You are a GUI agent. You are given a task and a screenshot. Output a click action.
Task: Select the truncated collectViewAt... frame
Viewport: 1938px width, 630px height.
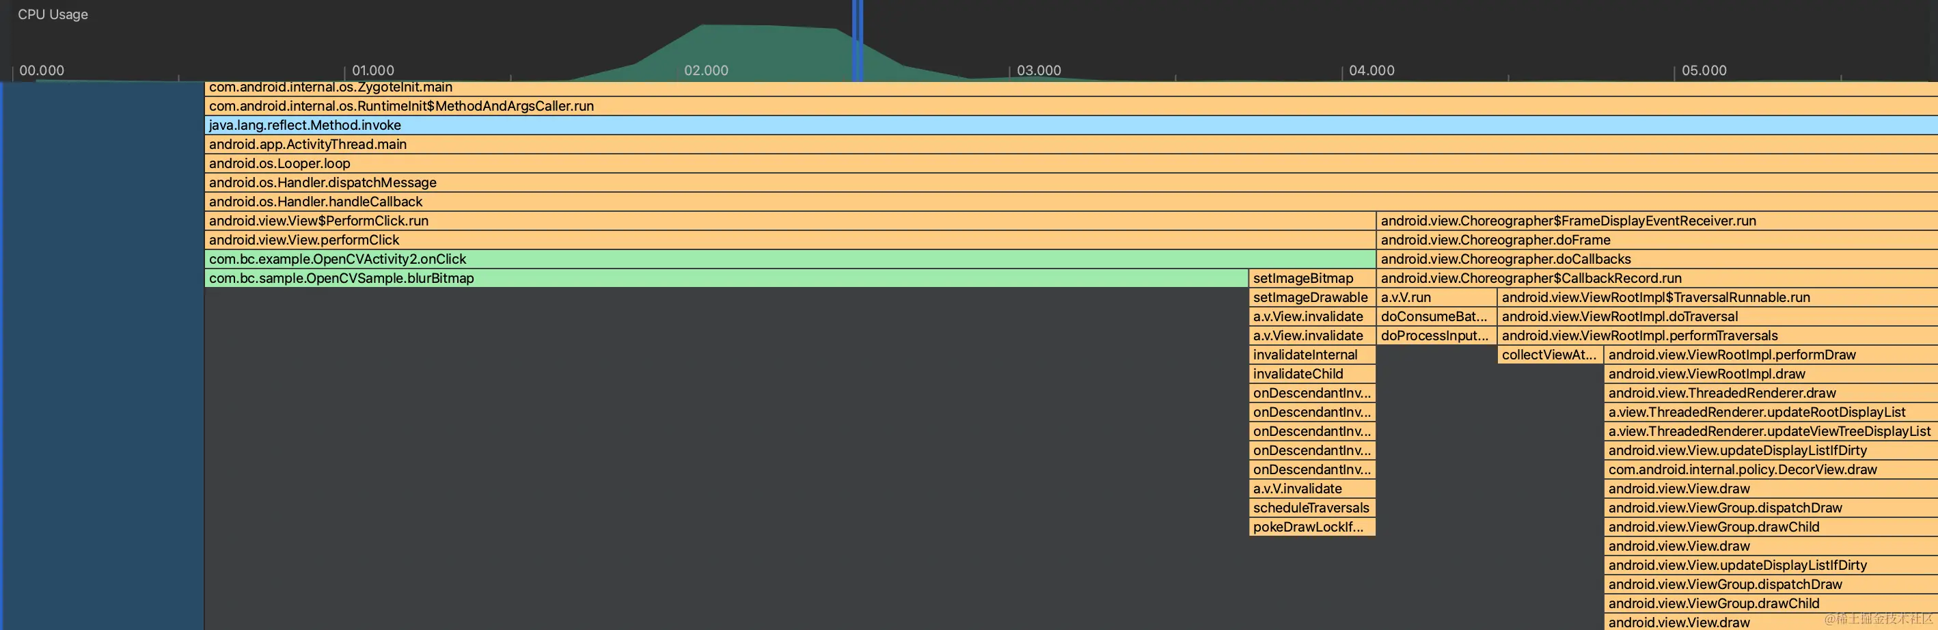tap(1550, 355)
